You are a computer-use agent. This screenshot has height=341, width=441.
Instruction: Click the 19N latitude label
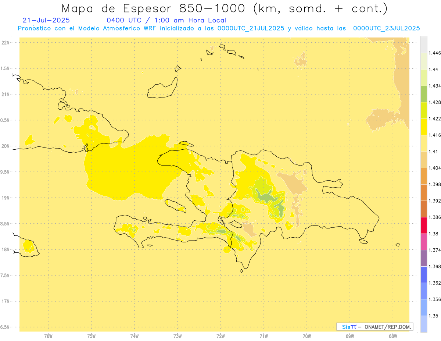[6, 198]
